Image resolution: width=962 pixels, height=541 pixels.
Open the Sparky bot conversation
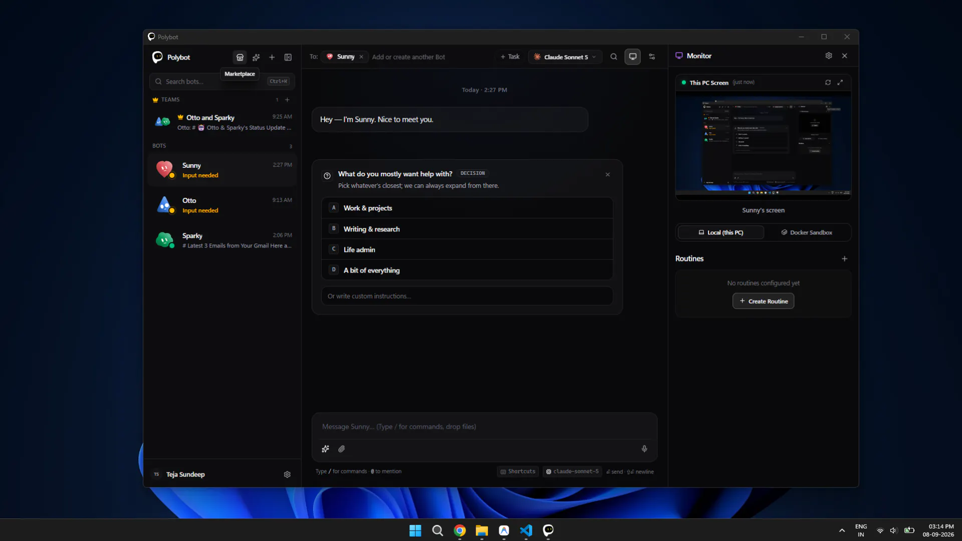[222, 240]
